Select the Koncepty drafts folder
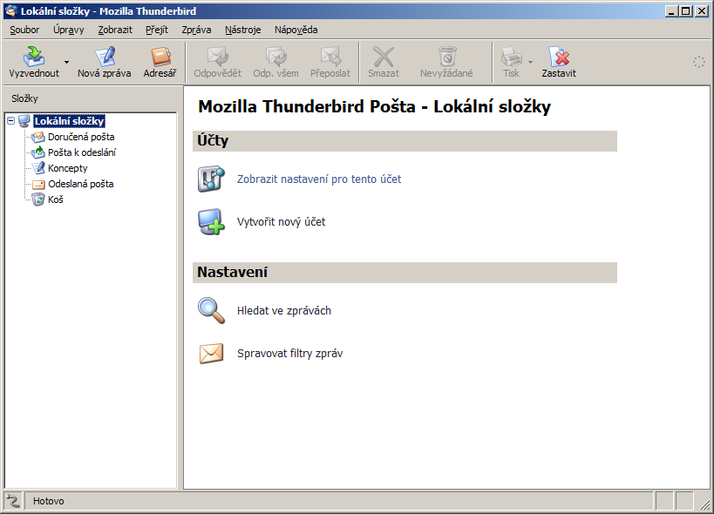 (67, 168)
